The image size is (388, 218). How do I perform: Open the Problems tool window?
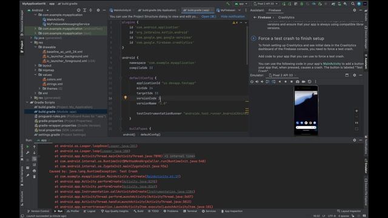[171, 211]
